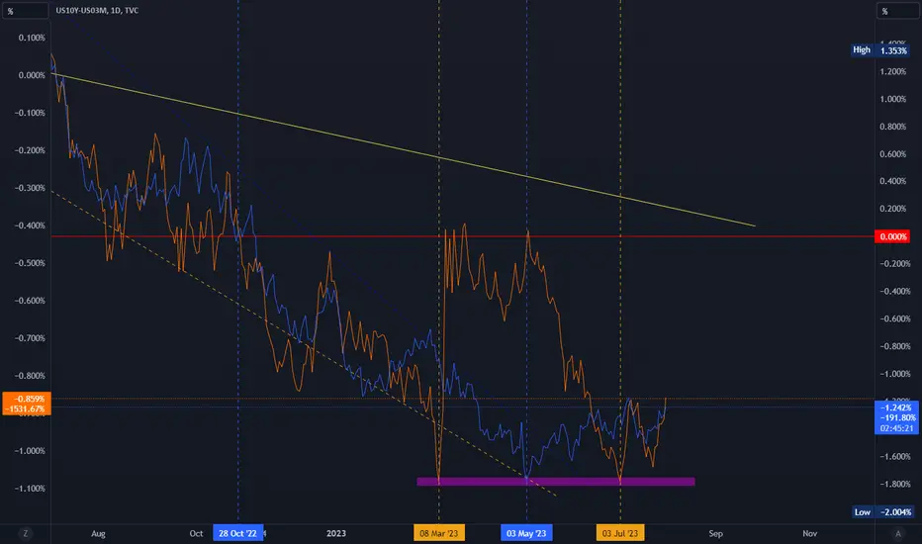Select the red horizontal zero line
Image resolution: width=922 pixels, height=544 pixels.
tap(463, 236)
